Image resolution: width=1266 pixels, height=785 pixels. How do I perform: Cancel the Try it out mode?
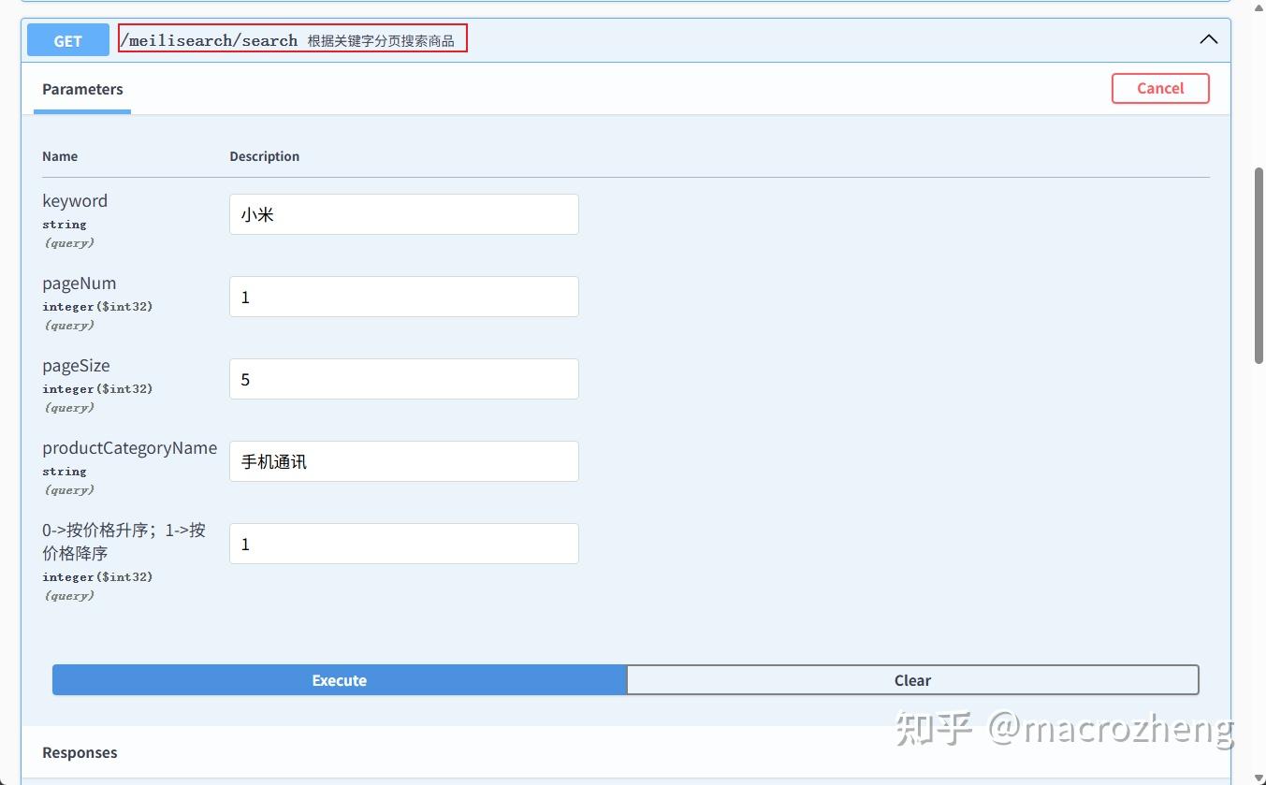1160,88
